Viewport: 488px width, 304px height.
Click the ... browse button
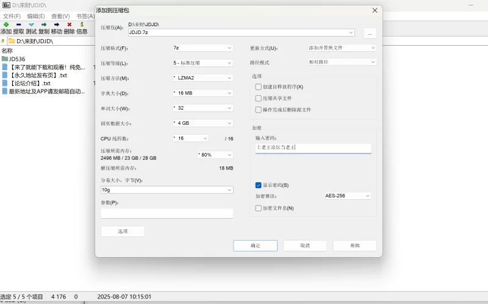pos(370,34)
